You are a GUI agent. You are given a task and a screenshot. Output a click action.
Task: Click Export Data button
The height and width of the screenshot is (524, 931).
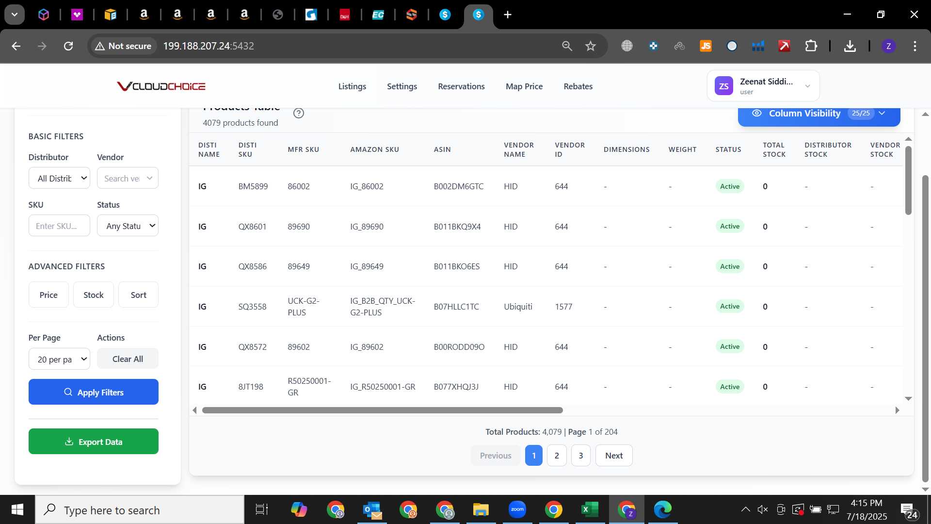93,442
